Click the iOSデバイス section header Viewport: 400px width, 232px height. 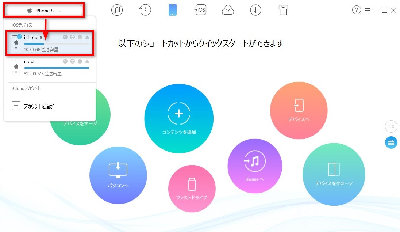(x=22, y=25)
